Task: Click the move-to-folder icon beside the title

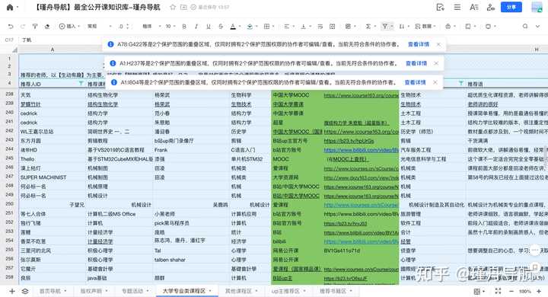Action: [183, 7]
